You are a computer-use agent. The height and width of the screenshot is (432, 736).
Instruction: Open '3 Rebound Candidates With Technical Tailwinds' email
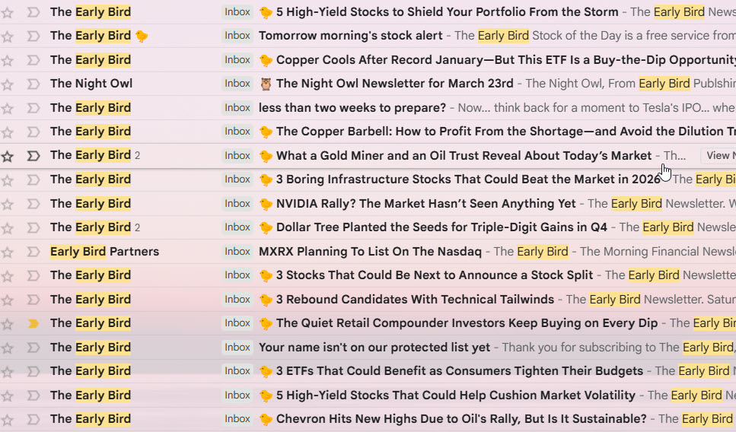tap(415, 299)
